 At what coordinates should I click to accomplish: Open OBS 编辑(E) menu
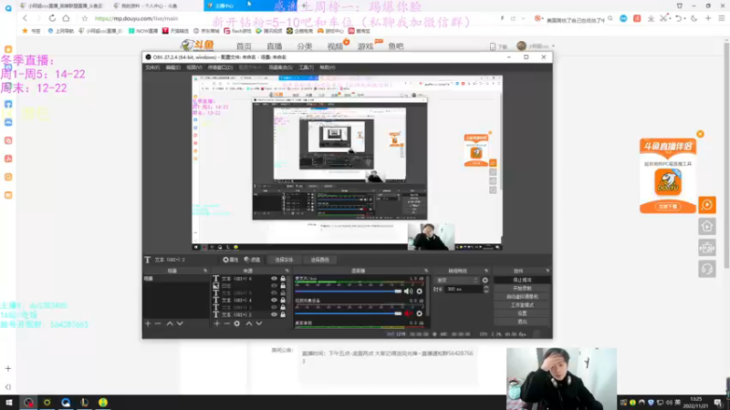173,67
